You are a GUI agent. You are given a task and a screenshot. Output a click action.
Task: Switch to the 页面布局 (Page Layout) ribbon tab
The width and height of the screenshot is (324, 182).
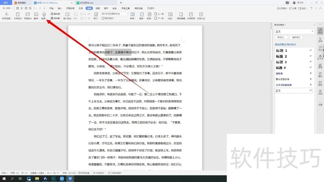coord(70,8)
